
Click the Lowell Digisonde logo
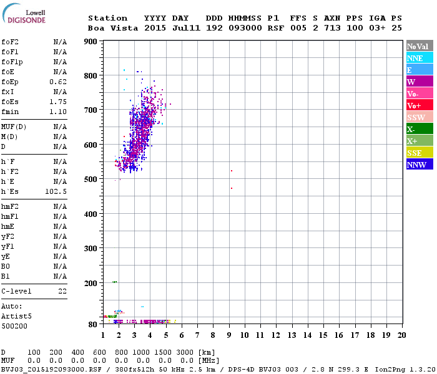(24, 13)
